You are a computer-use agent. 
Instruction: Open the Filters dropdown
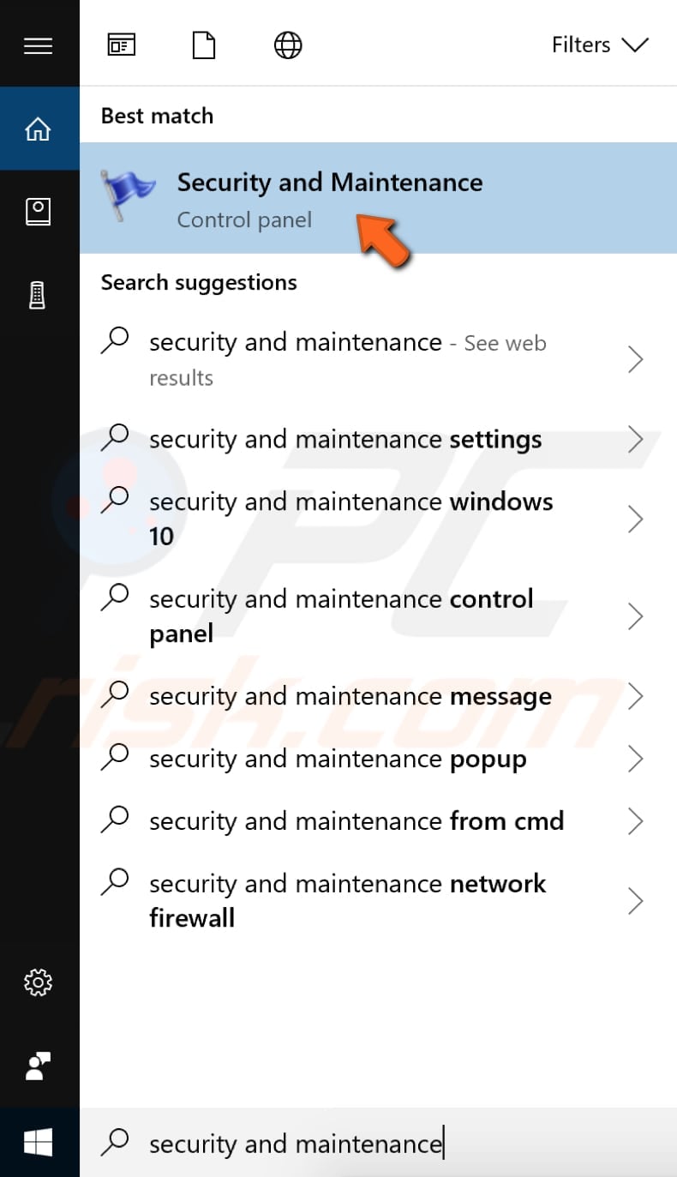tap(600, 45)
